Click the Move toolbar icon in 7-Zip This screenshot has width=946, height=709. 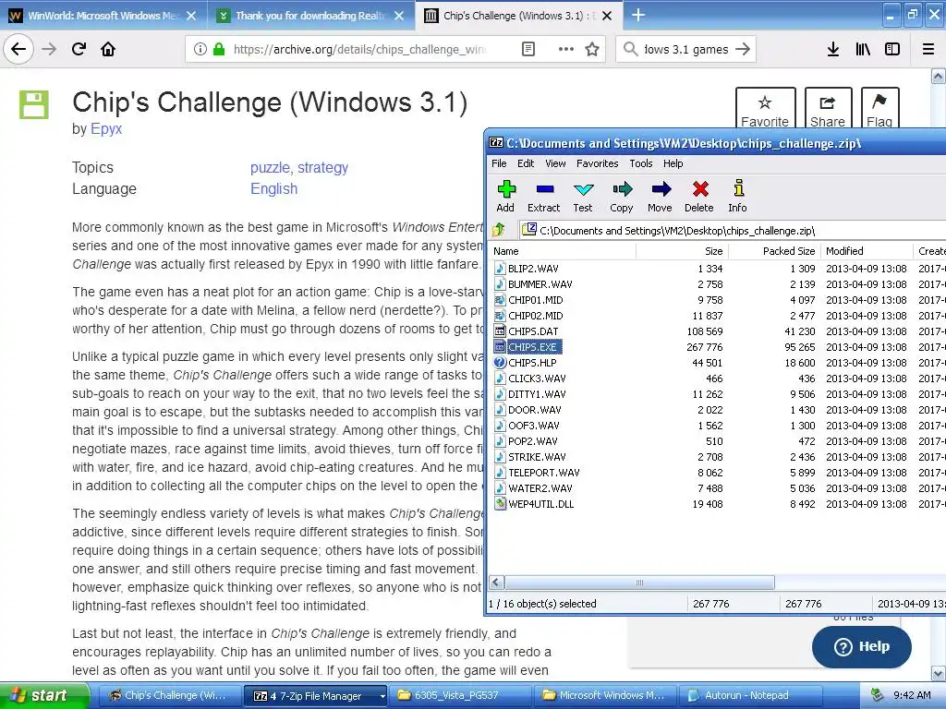pyautogui.click(x=660, y=197)
